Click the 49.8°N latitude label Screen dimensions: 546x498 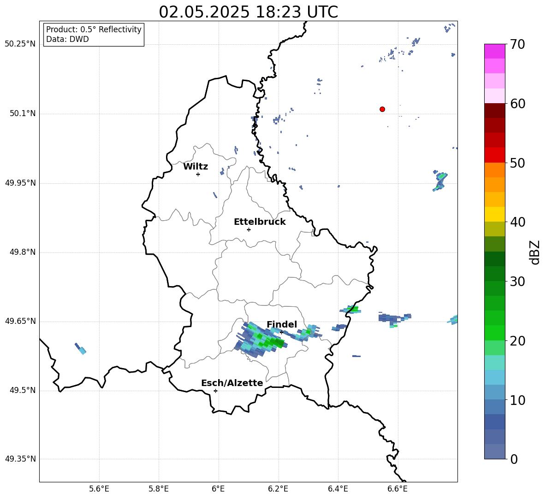(23, 252)
